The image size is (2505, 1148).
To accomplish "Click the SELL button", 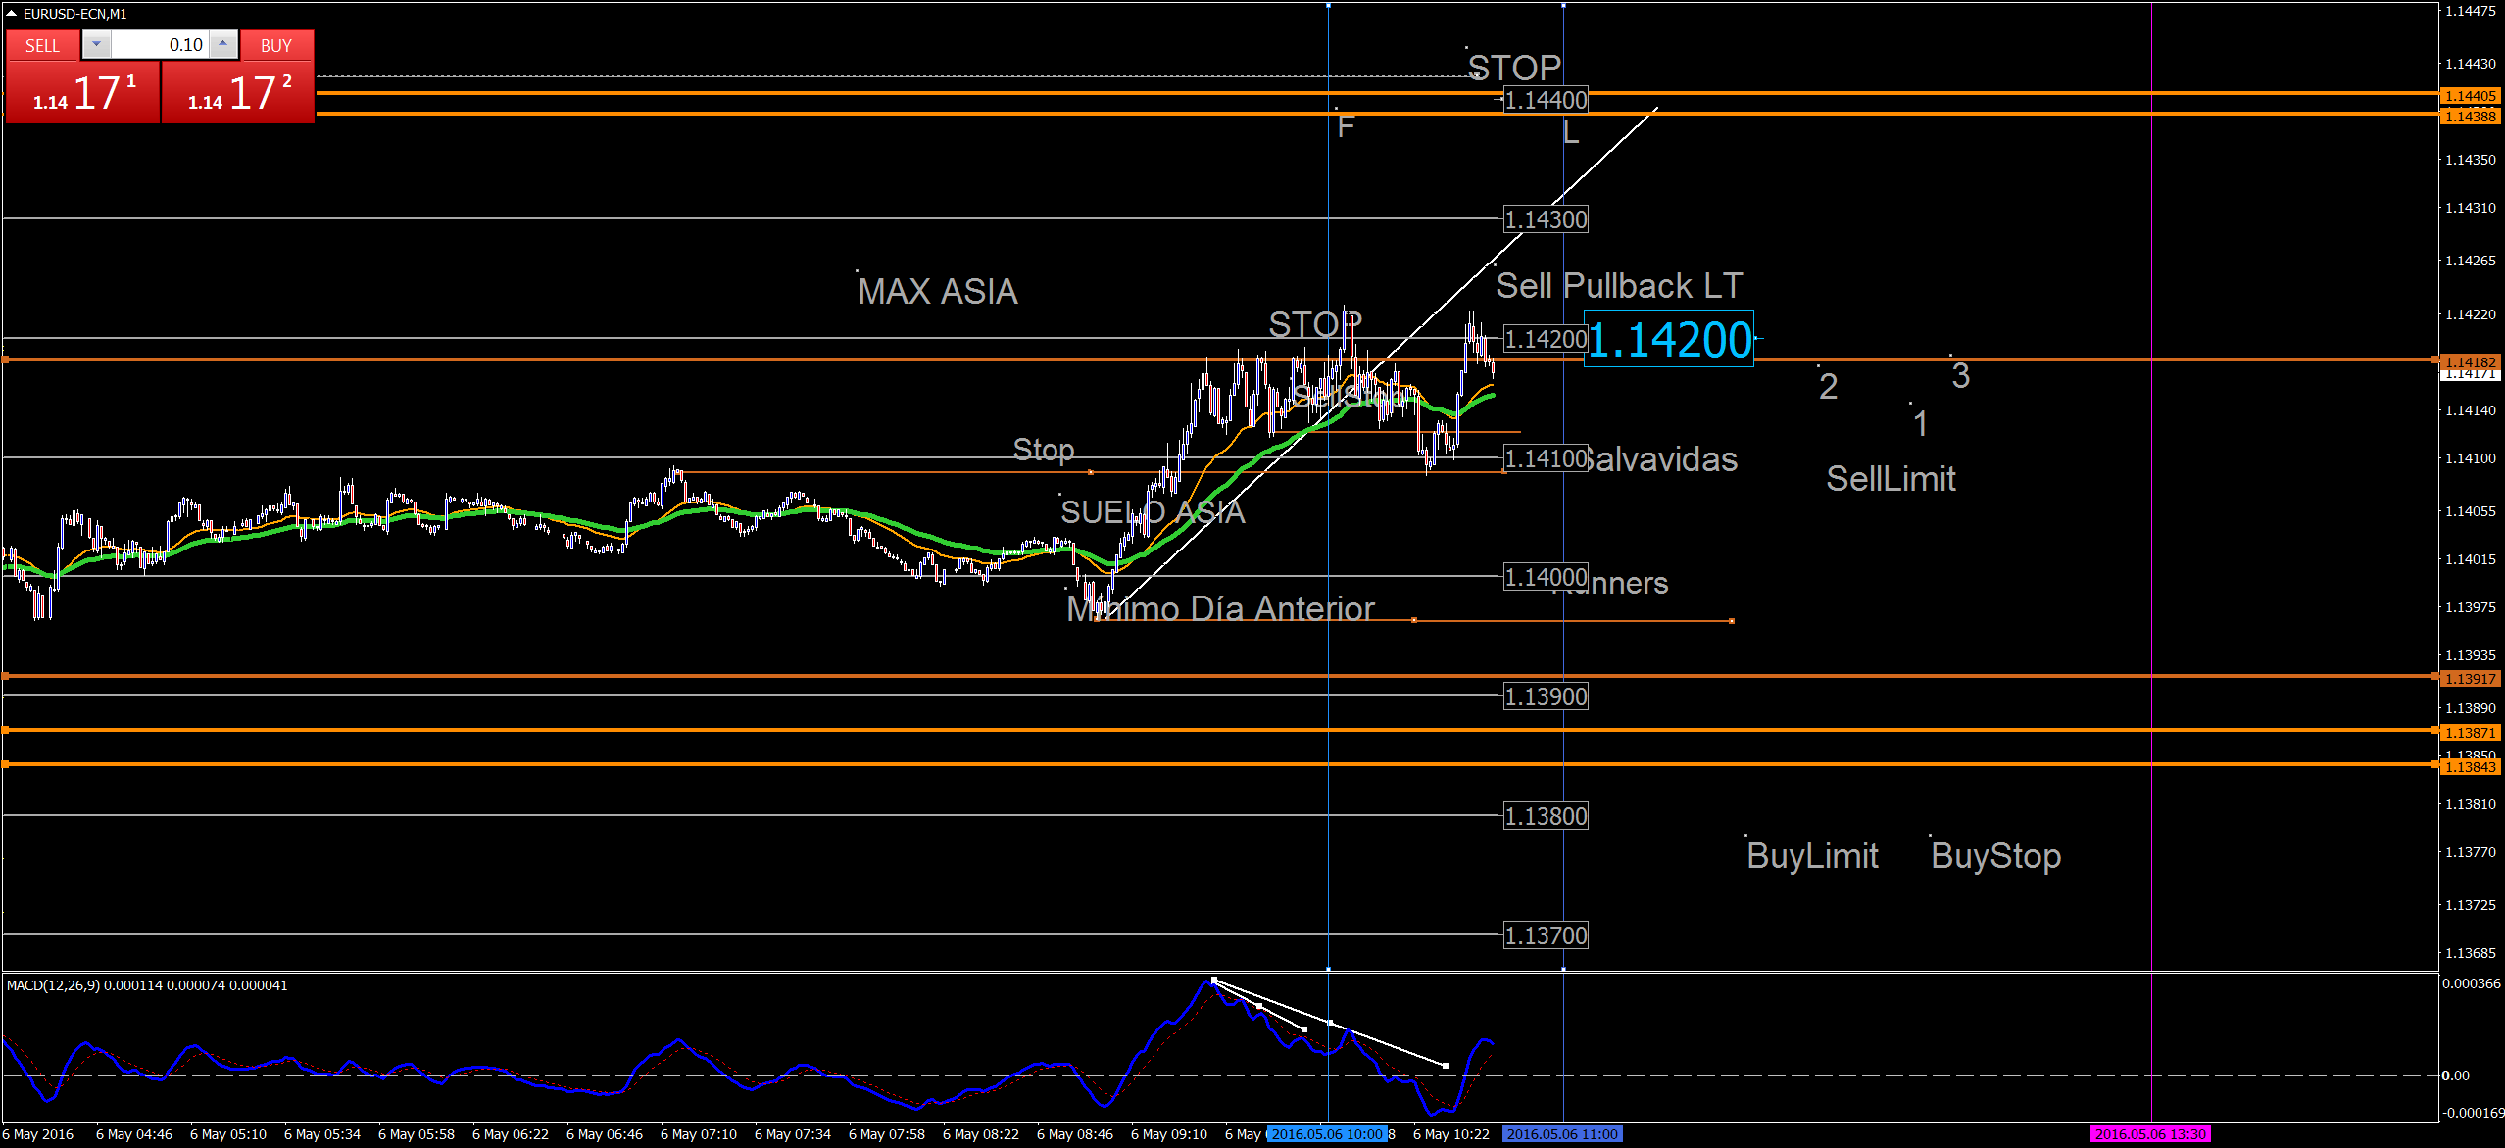I will point(42,45).
